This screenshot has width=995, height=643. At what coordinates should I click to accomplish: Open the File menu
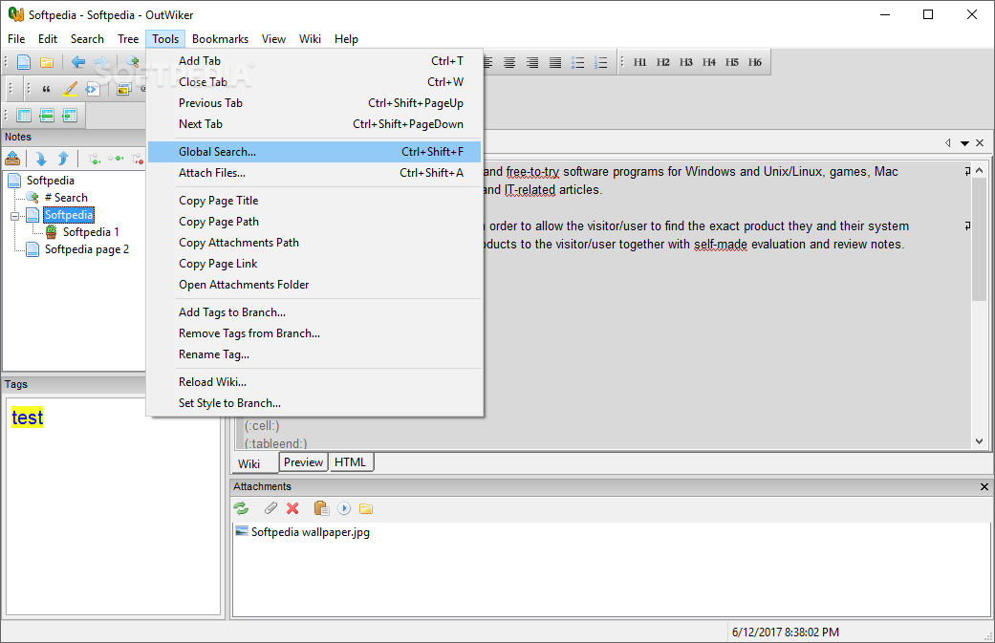click(x=16, y=38)
